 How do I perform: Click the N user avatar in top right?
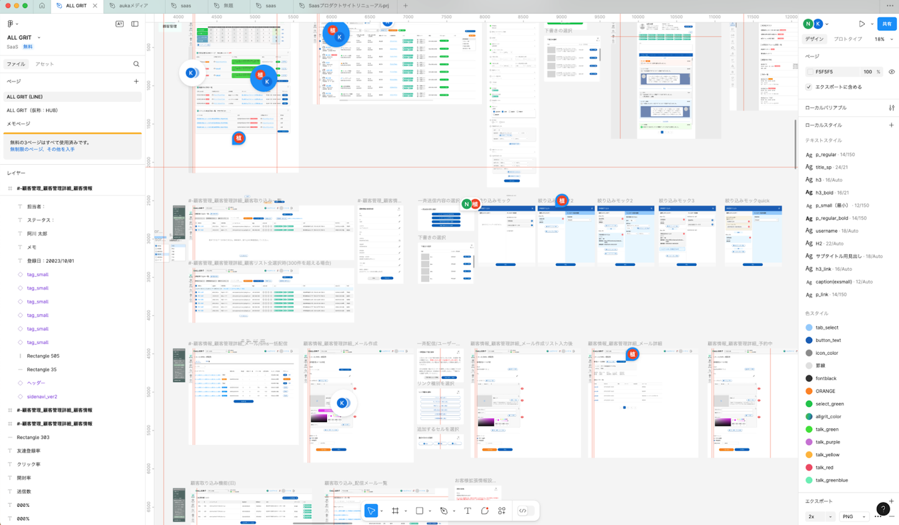click(x=808, y=24)
